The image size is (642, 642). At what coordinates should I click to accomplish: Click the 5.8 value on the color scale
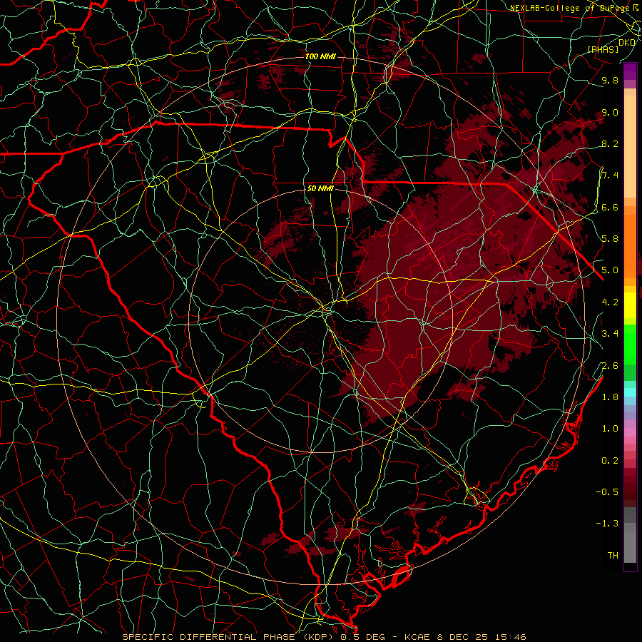[x=610, y=238]
